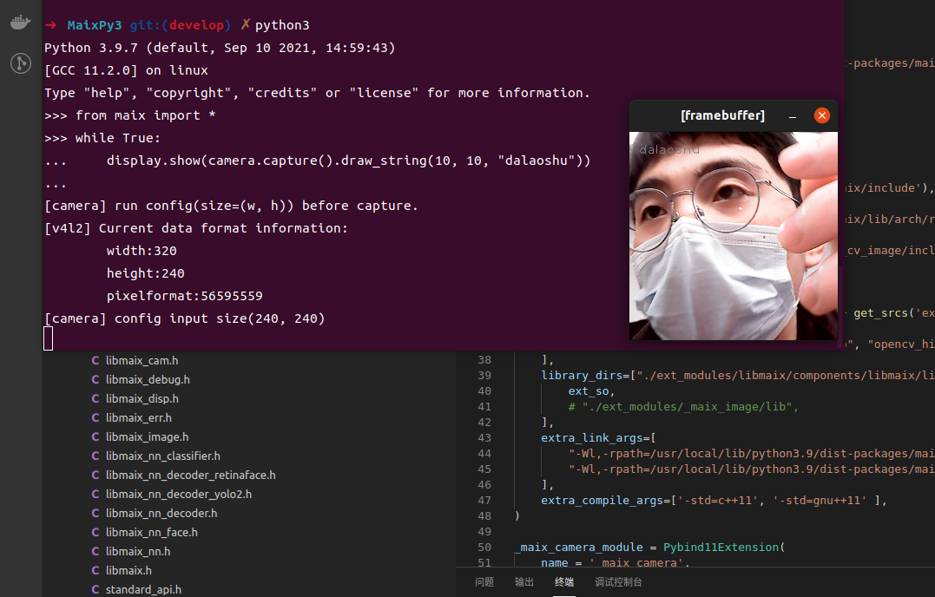Focus the terminal cursor block
Viewport: 935px width, 597px height.
49,338
